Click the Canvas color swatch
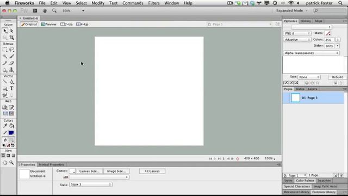Screen dimensions: 348x196 click(72, 171)
